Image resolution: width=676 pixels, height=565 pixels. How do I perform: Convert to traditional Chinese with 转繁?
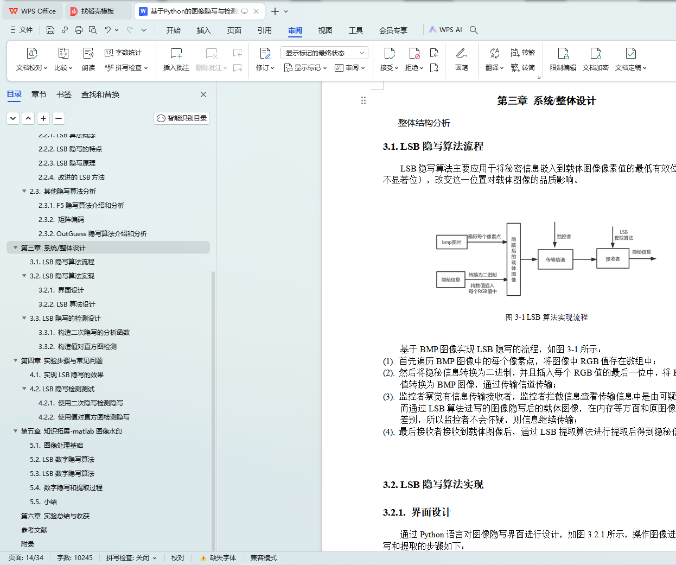click(523, 53)
